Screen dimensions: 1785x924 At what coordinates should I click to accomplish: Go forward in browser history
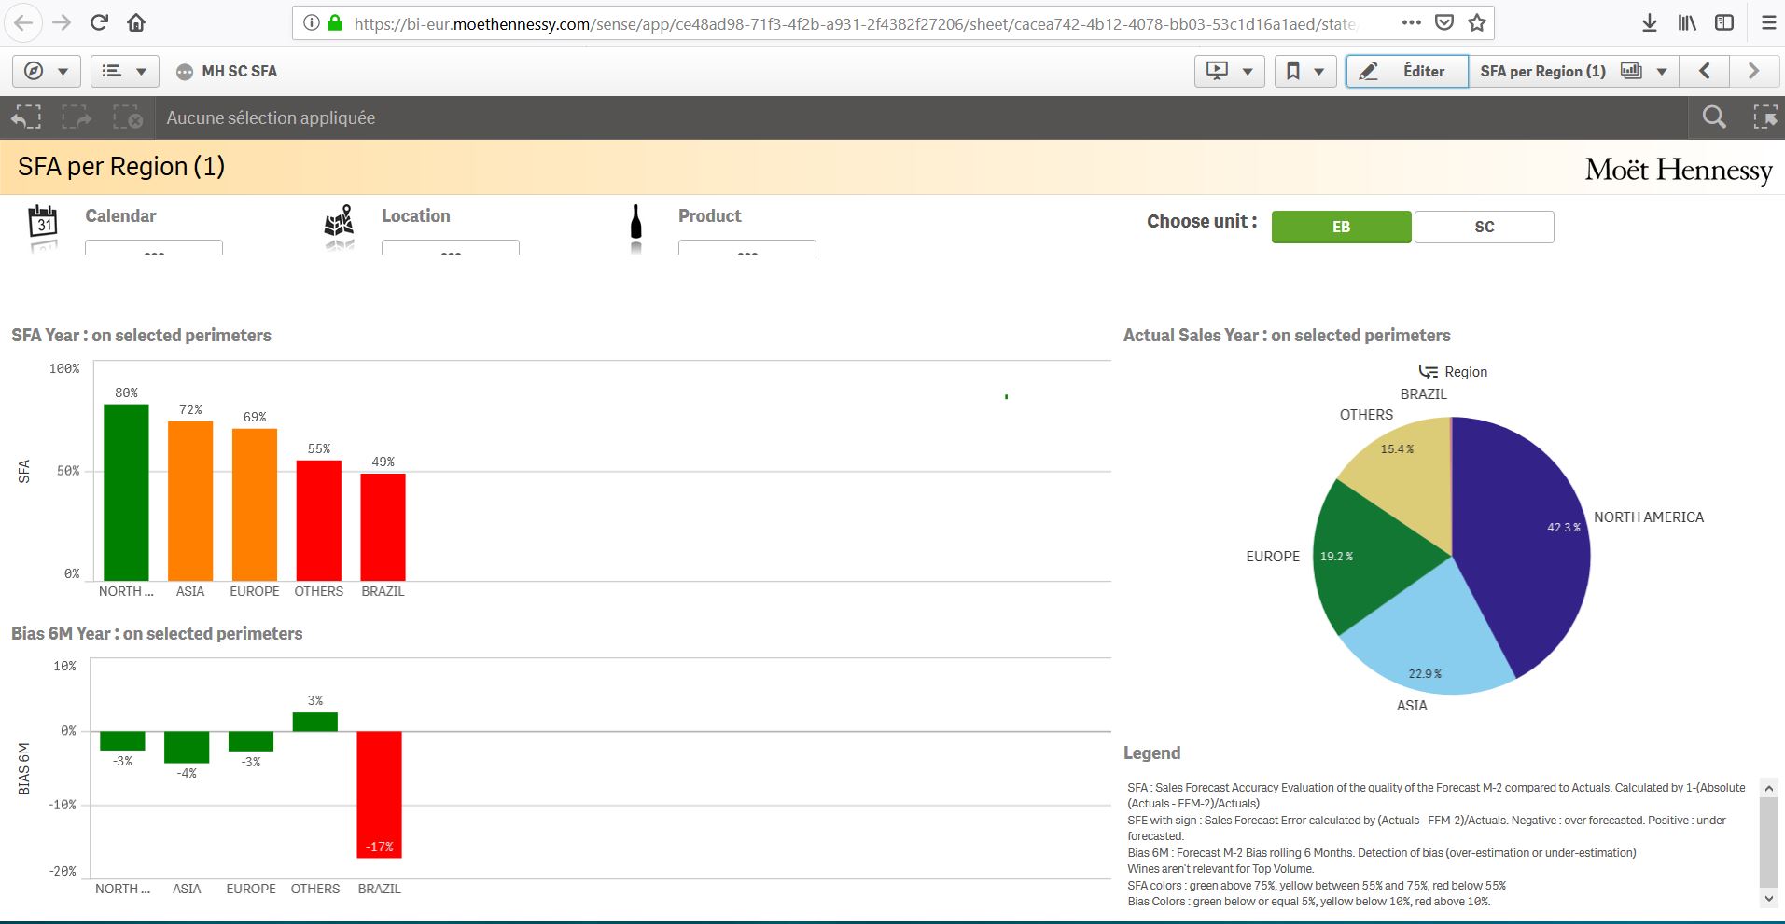pos(63,22)
